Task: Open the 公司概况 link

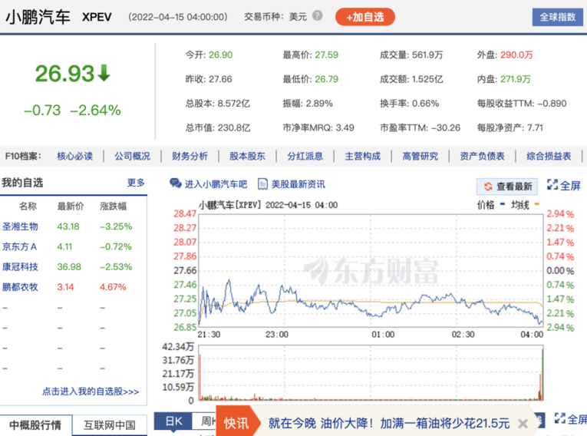Action: 133,156
